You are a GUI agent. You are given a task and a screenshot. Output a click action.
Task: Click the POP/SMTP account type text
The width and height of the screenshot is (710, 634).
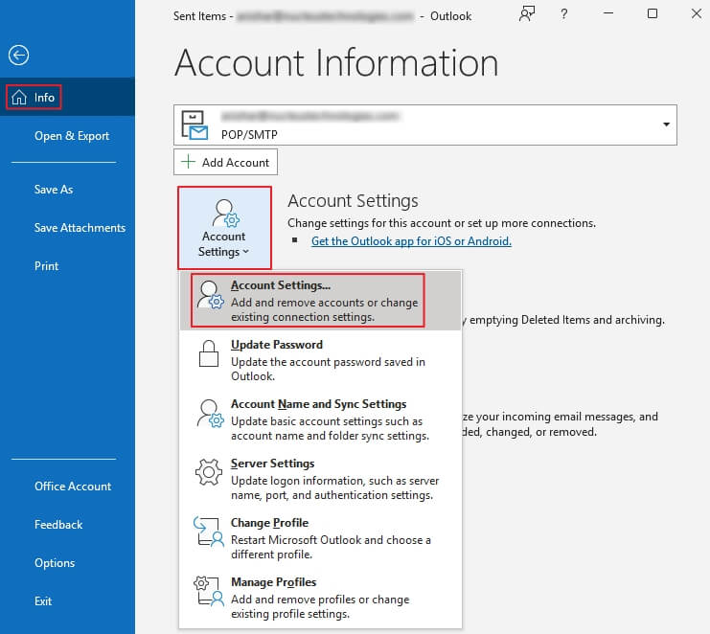(249, 134)
